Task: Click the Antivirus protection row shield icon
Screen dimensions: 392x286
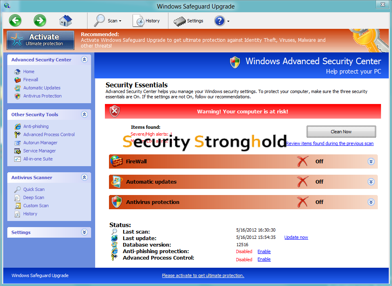Action: (117, 202)
